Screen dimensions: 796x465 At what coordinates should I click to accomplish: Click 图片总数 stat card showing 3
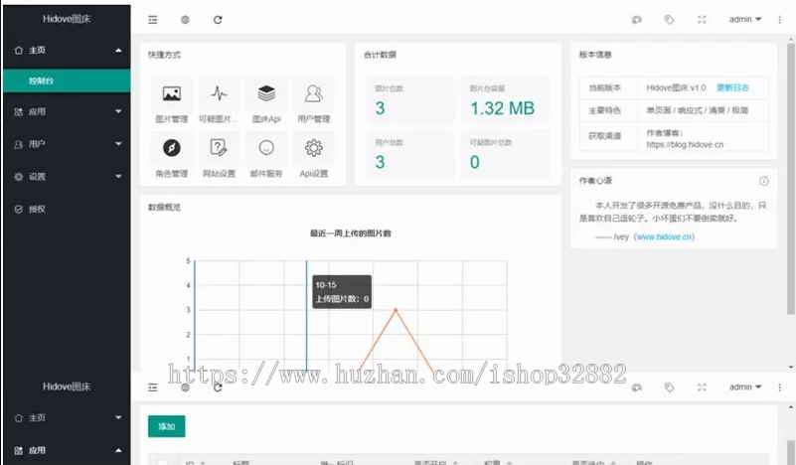tap(410, 100)
